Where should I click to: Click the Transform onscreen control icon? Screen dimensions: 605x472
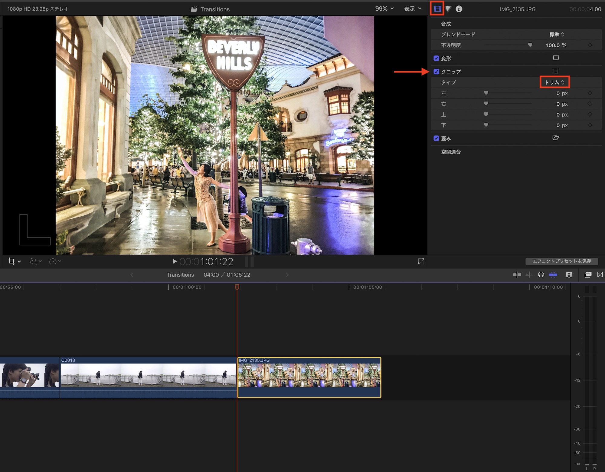point(556,58)
